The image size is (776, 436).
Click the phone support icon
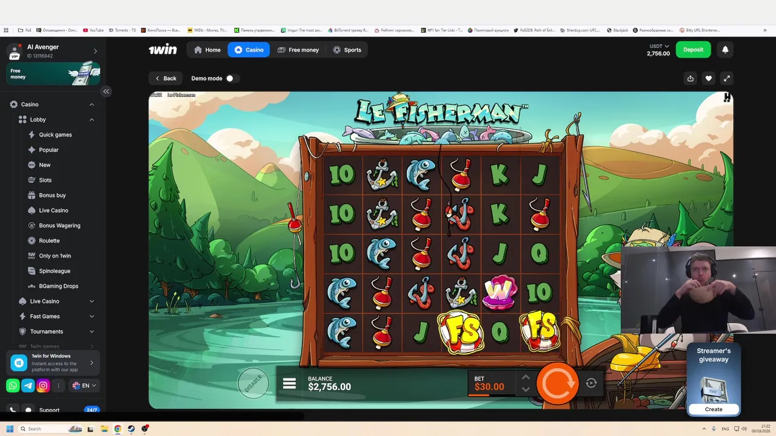click(13, 410)
